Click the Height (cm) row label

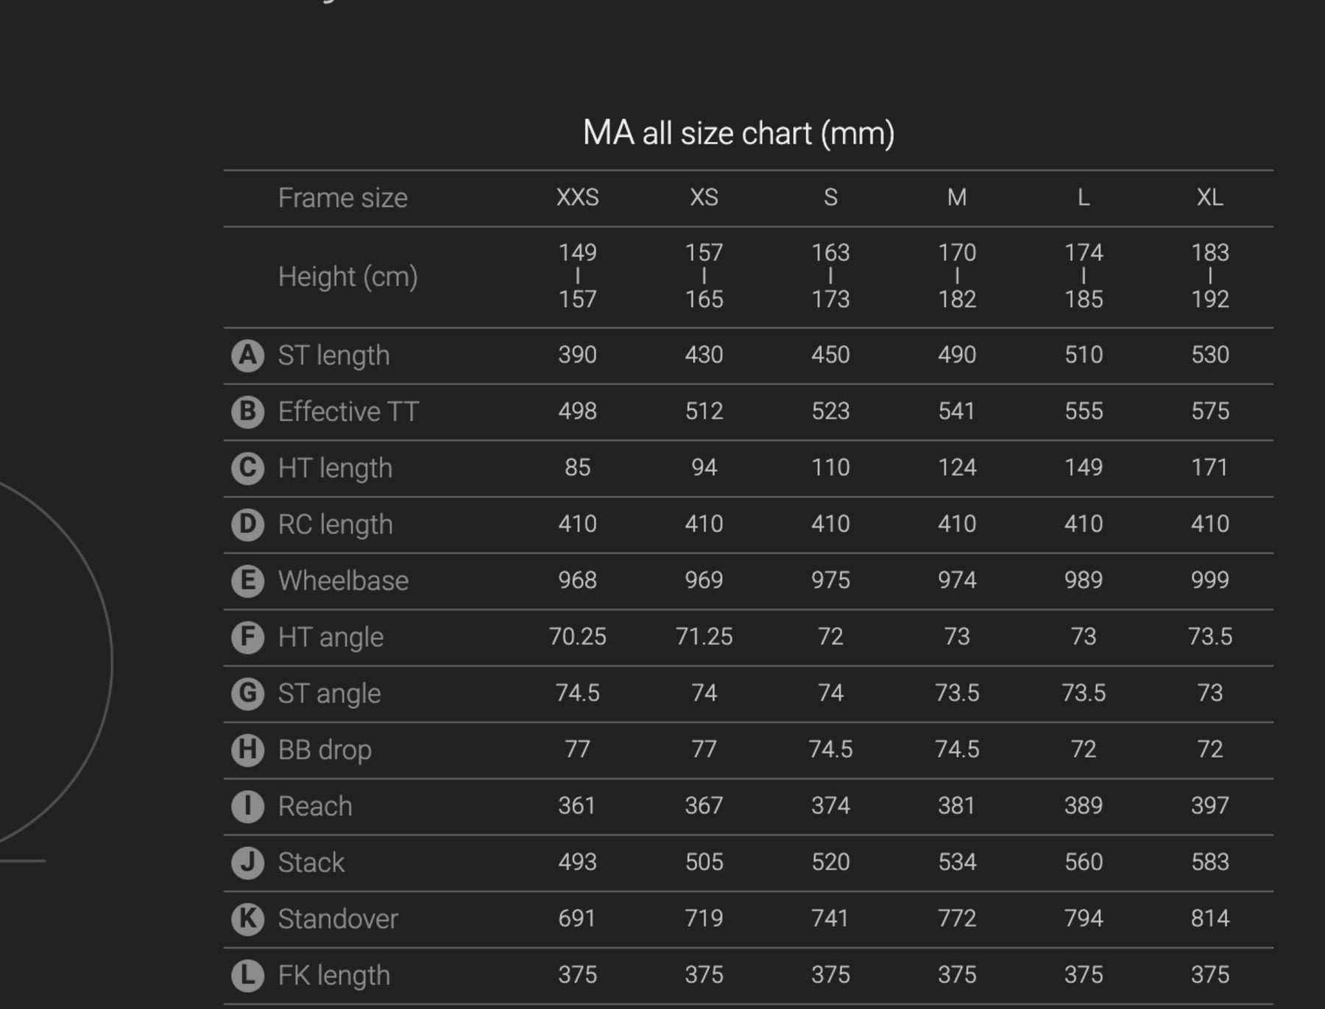348,277
